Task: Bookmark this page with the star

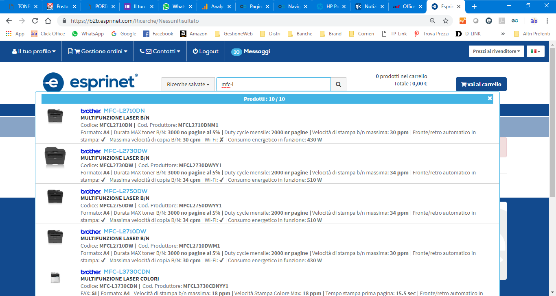Action: click(x=446, y=21)
